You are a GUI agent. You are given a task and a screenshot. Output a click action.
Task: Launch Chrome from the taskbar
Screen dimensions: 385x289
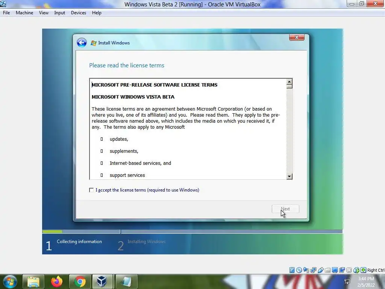point(80,281)
